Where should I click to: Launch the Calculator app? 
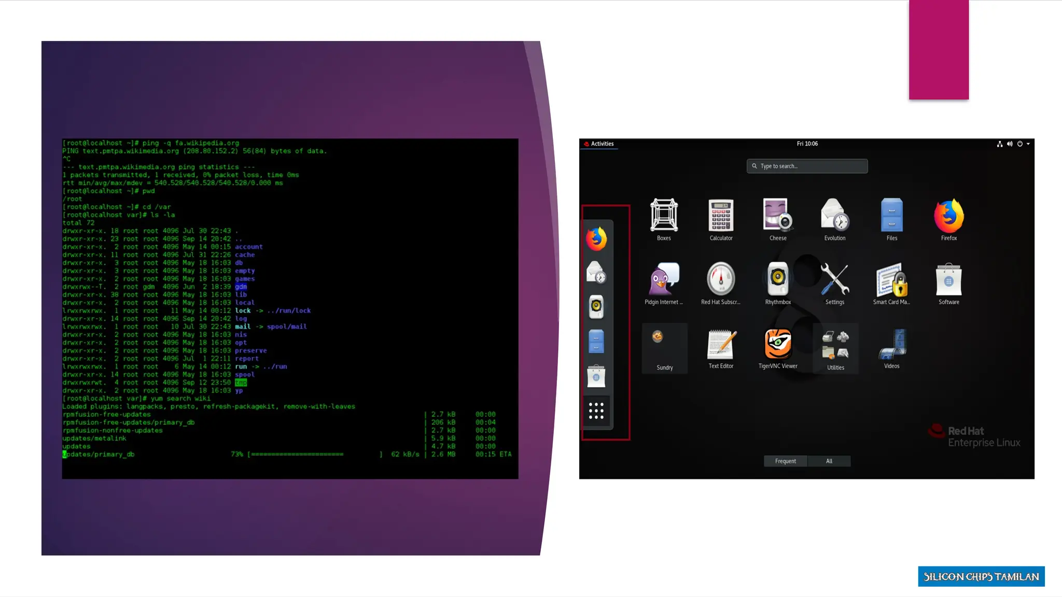pos(721,215)
